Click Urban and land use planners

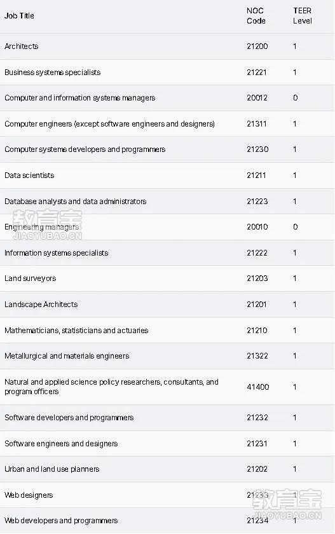(x=51, y=469)
